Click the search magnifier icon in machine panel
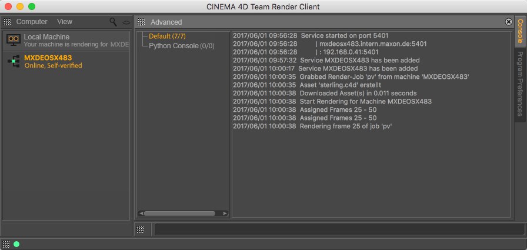Screen dimensions: 527x250 (x=114, y=22)
